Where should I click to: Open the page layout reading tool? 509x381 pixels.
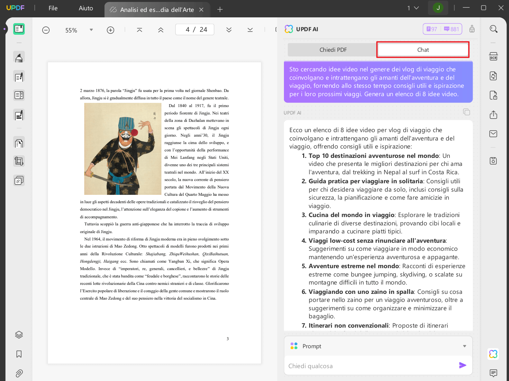point(19,95)
